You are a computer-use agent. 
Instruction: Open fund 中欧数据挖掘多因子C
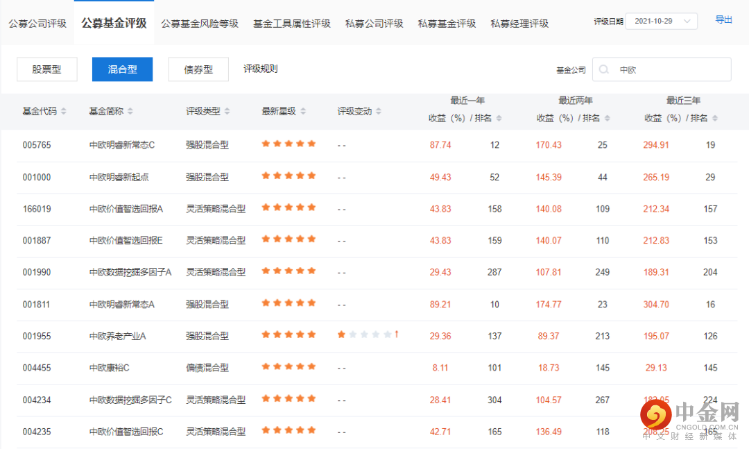(130, 400)
